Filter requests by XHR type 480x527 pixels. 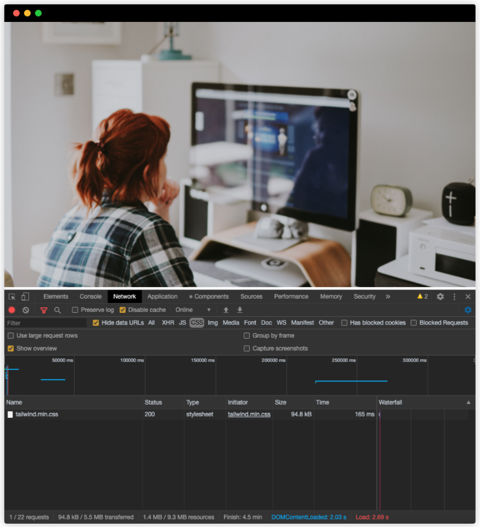point(168,323)
